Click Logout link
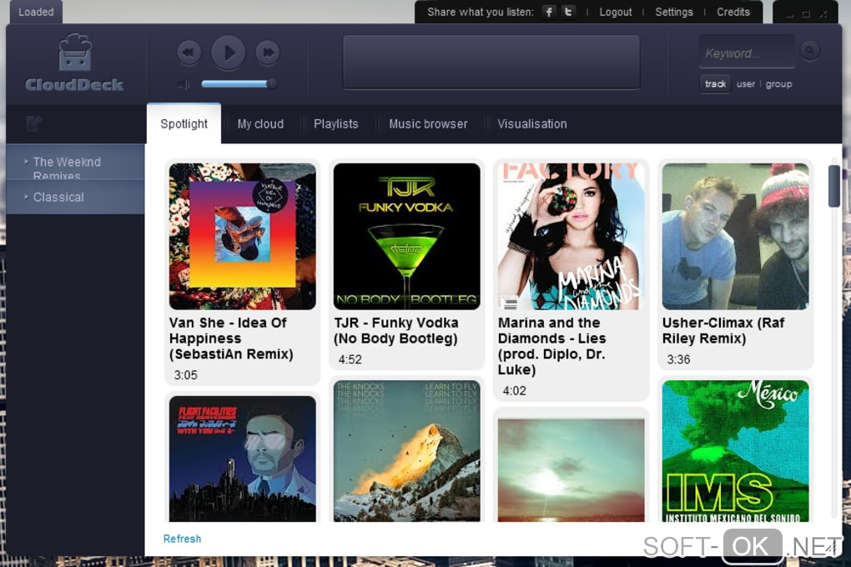851x567 pixels. point(616,12)
